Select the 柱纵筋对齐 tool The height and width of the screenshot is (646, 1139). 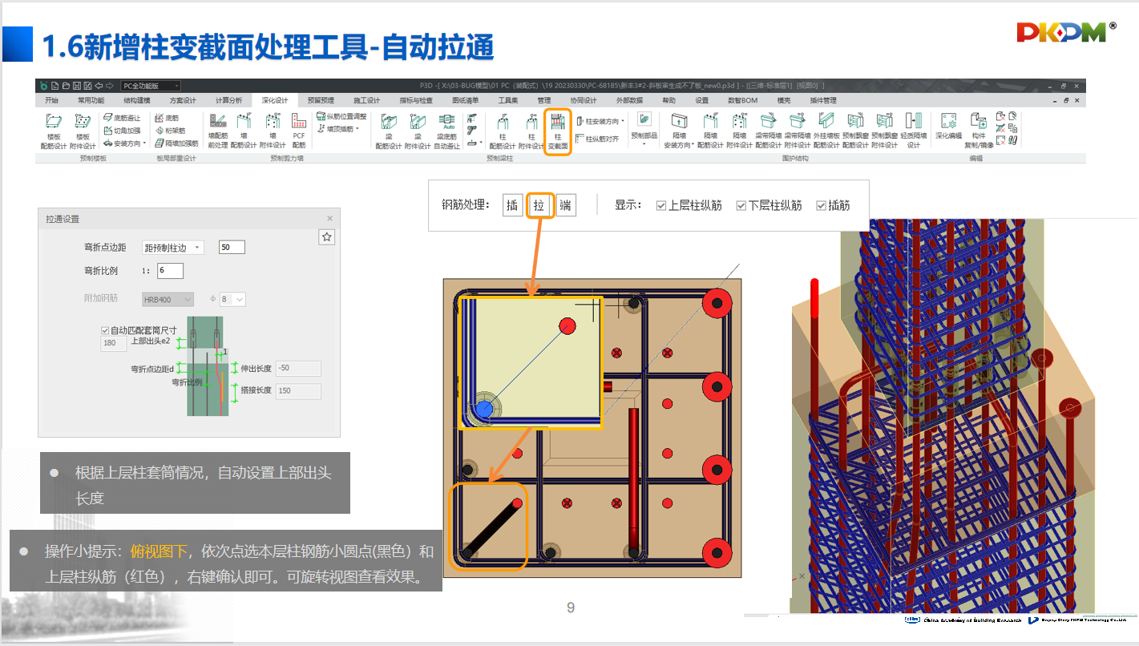[597, 139]
